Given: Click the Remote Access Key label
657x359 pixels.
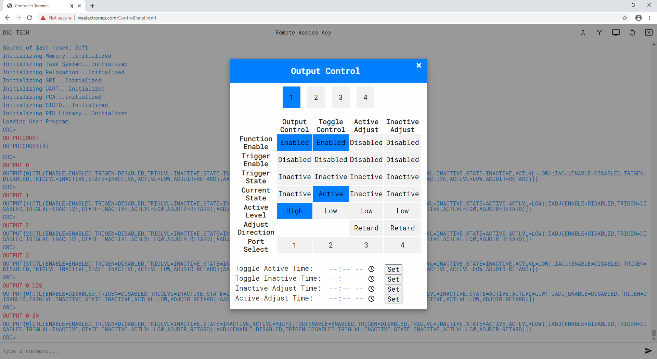Looking at the screenshot, I should tap(303, 33).
